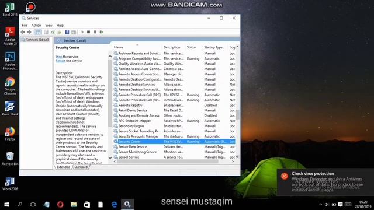This screenshot has height=210, width=374.
Task: Open Word 2016 desktop shortcut
Action: tap(10, 183)
